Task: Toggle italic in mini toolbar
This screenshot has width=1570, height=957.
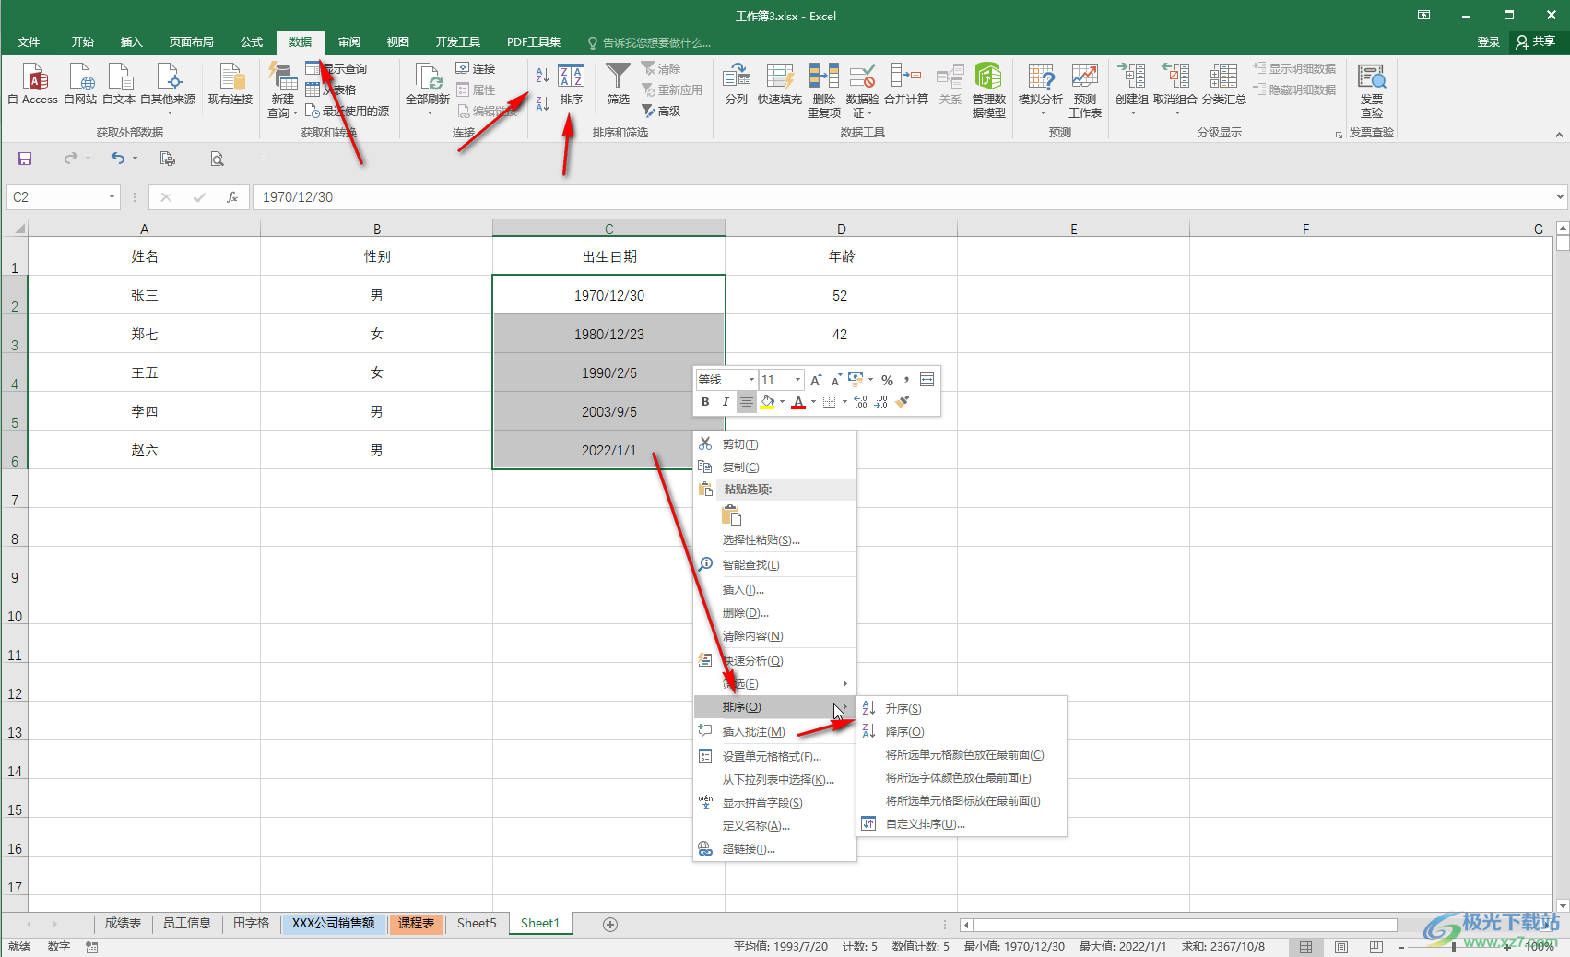Action: click(x=726, y=402)
